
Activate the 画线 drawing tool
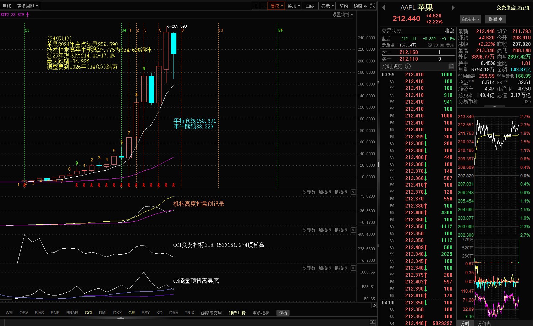310,6
